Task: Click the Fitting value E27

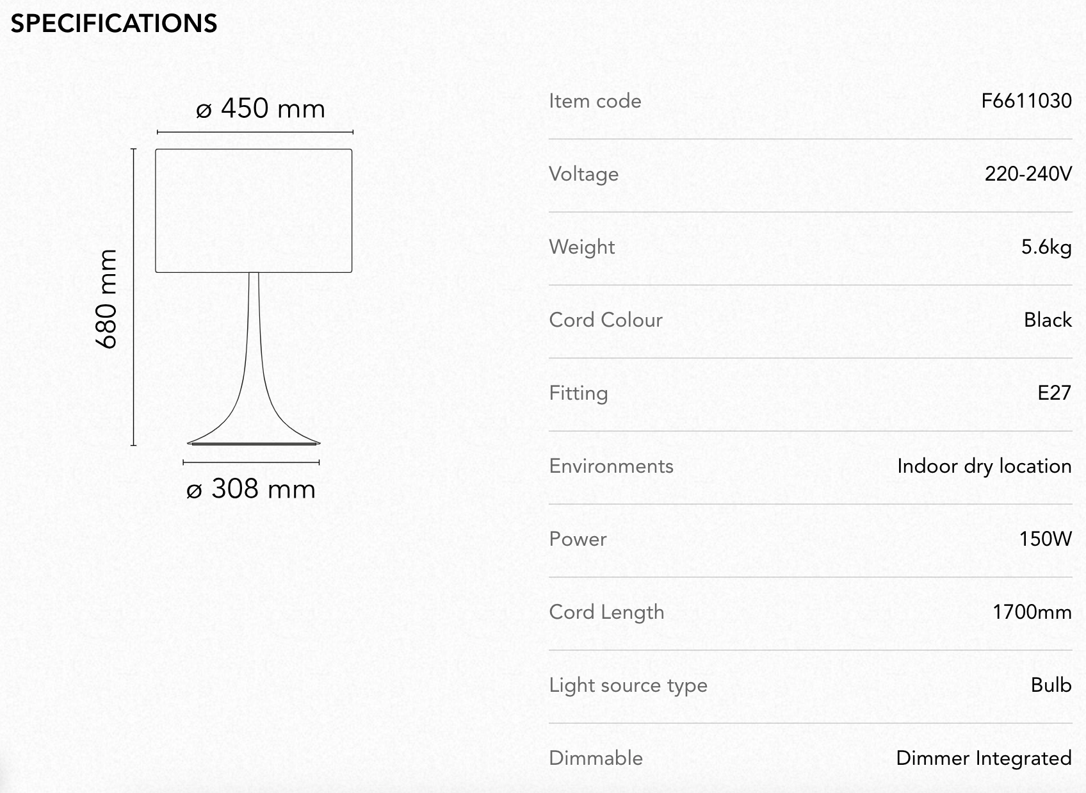Action: click(1055, 393)
